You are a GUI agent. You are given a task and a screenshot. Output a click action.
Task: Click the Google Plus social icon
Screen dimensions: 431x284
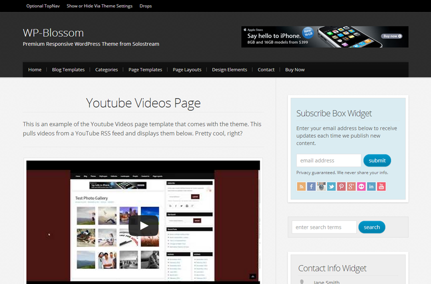click(x=351, y=186)
